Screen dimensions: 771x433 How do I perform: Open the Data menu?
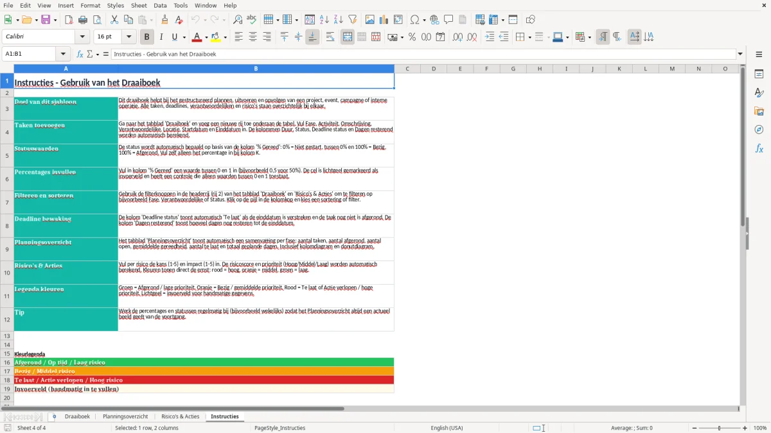click(x=160, y=5)
